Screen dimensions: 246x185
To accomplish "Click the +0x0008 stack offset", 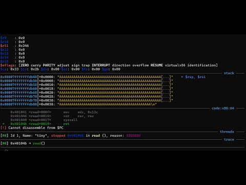I will tap(46, 81).
